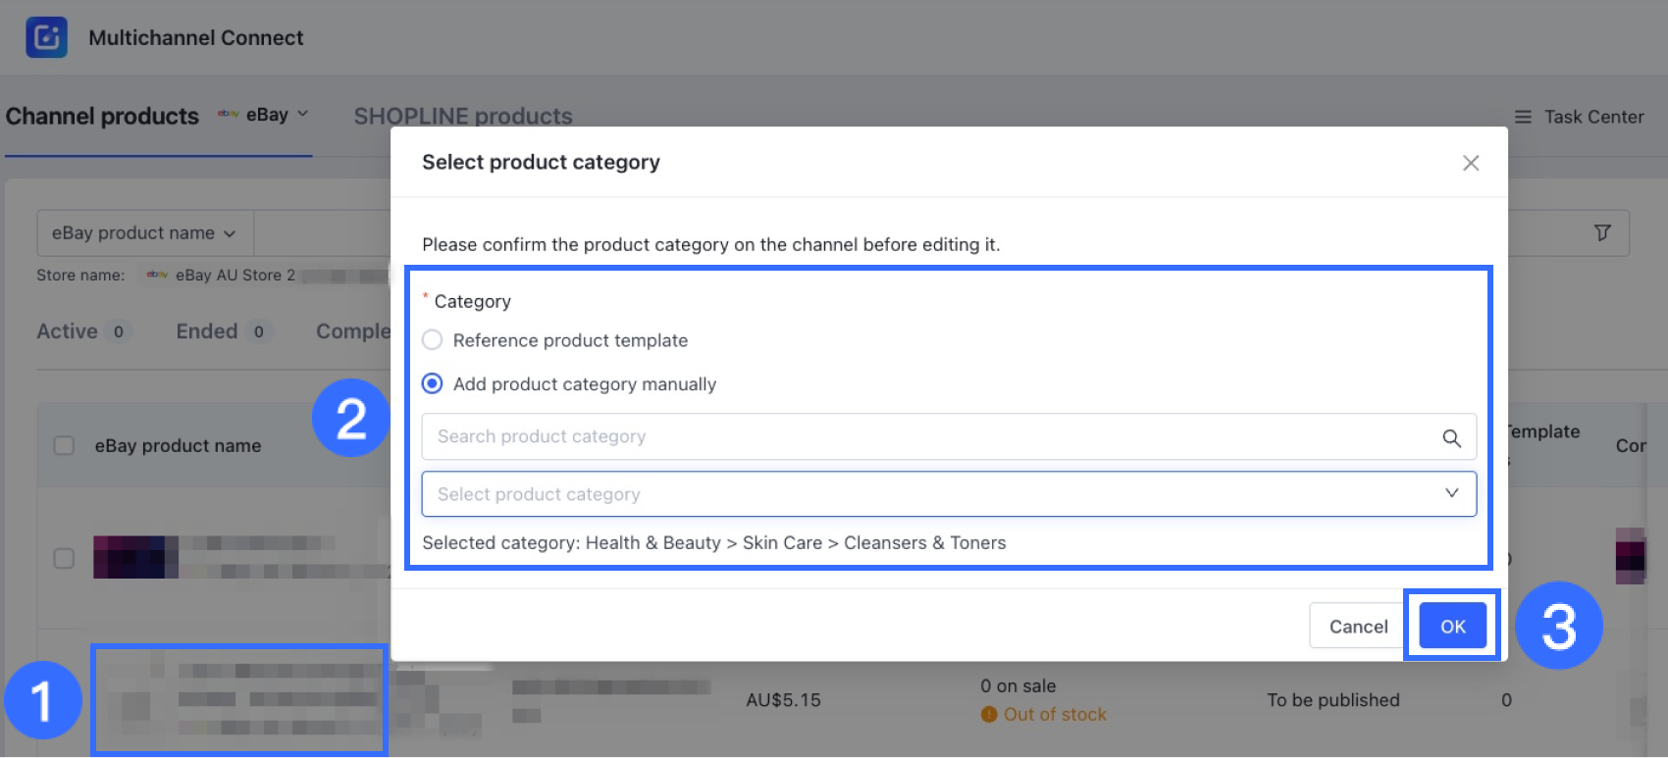
Task: Click the Multichannel Connect app logo icon
Action: pyautogui.click(x=46, y=37)
